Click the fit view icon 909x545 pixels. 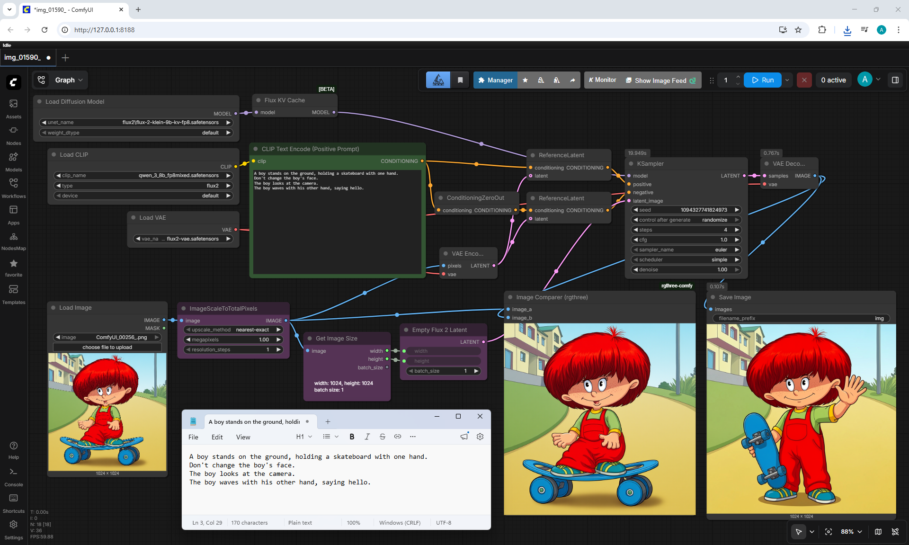(829, 532)
